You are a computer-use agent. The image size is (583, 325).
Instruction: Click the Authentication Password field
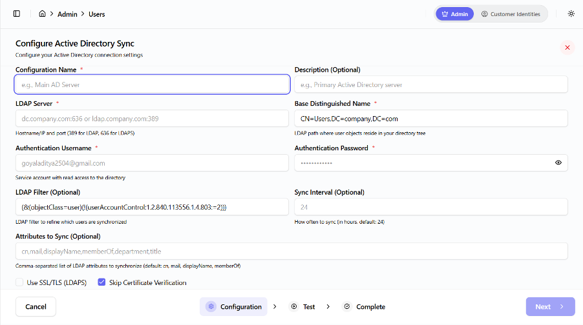(x=431, y=163)
